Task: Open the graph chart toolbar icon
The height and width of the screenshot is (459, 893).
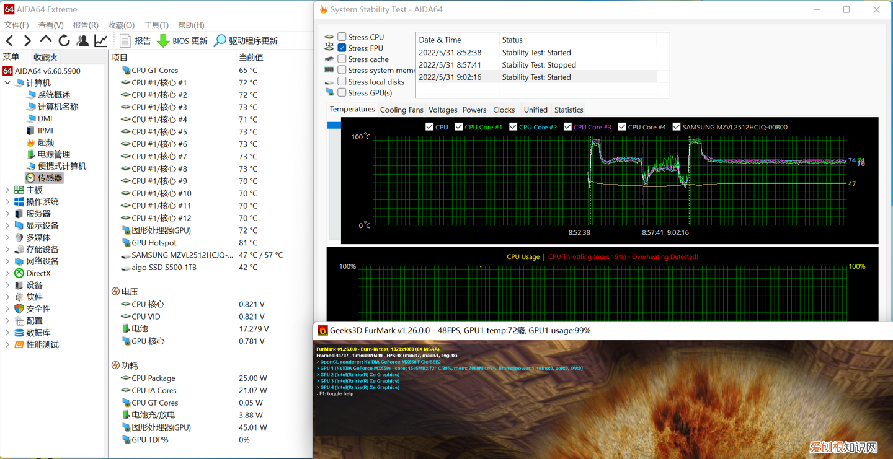Action: 100,41
